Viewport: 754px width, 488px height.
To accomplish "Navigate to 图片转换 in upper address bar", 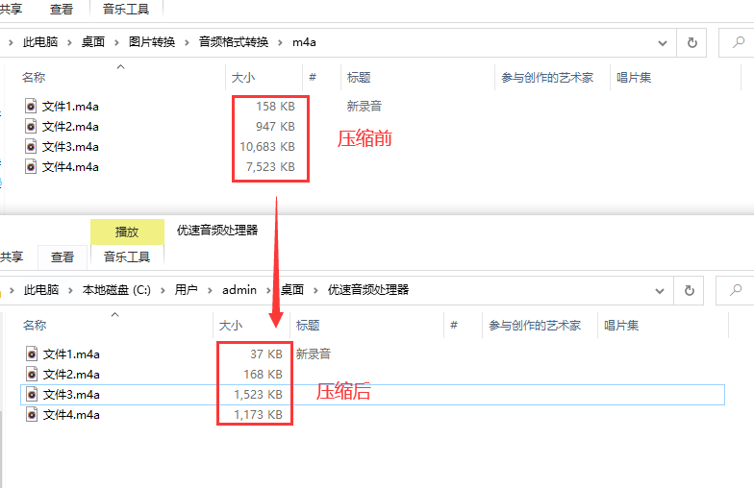I will pos(152,42).
